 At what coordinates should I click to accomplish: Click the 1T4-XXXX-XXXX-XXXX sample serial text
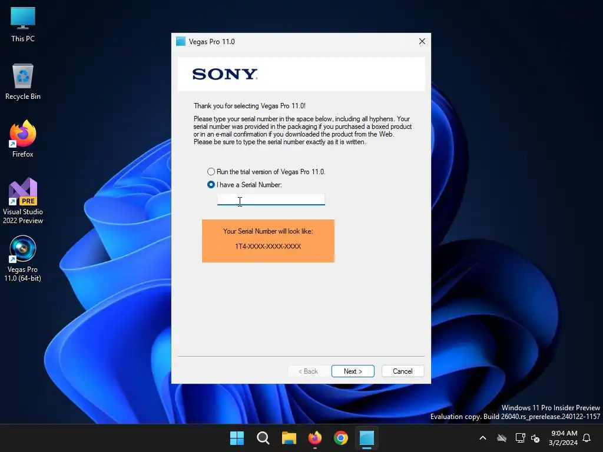[x=268, y=247]
